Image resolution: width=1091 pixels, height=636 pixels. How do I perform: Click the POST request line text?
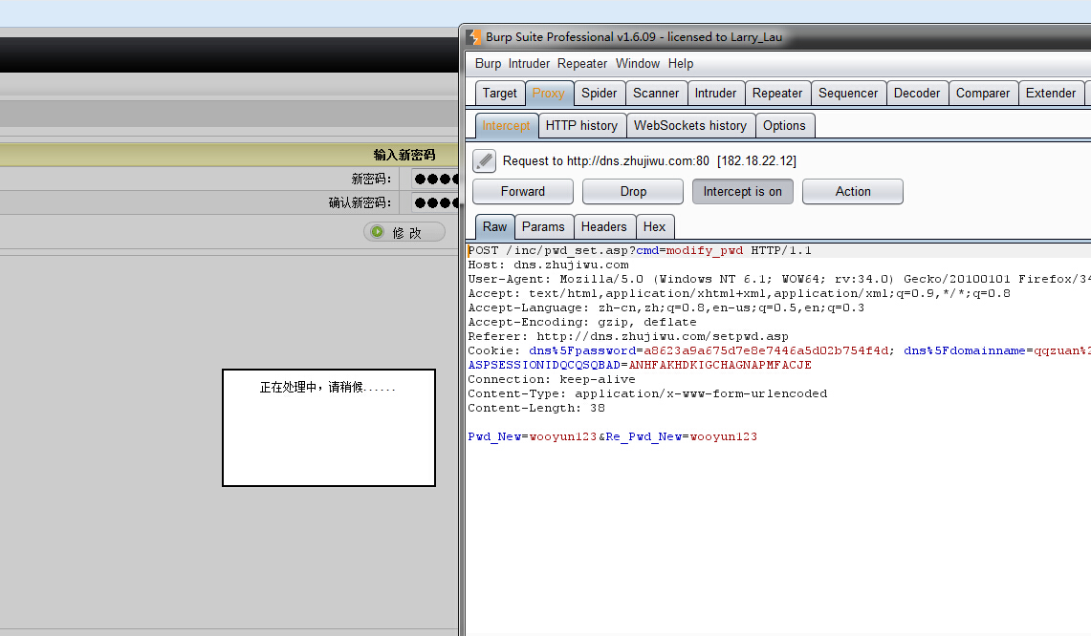pos(640,250)
